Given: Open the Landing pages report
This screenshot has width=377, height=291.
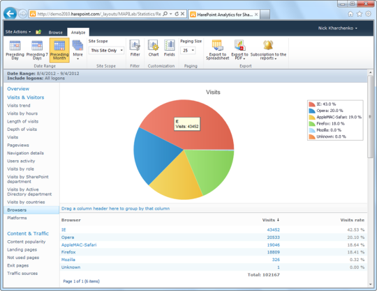Looking at the screenshot, I should (x=22, y=249).
